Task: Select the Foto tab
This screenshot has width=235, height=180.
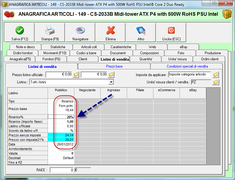Action: point(181,53)
